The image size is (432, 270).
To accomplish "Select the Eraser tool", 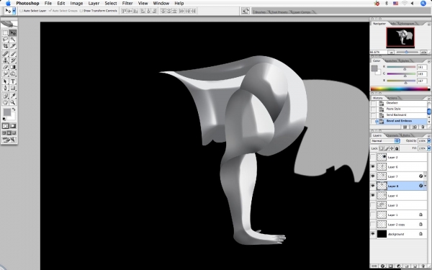I will point(5,67).
